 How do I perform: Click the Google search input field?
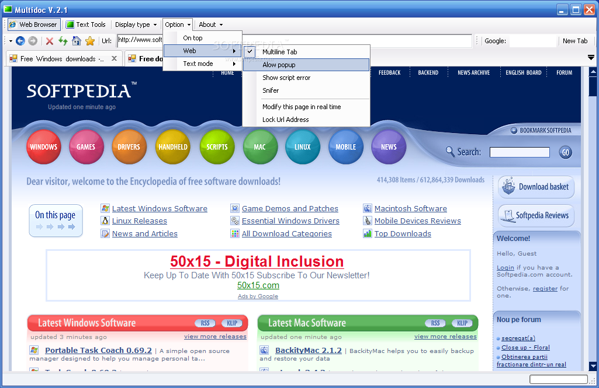pyautogui.click(x=533, y=41)
